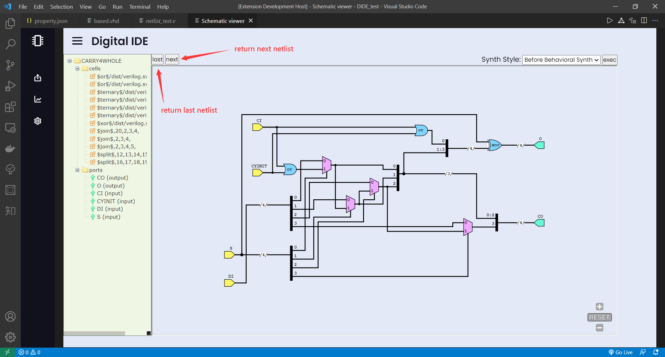Open the Terminal menu
The width and height of the screenshot is (665, 357).
coord(140,7)
